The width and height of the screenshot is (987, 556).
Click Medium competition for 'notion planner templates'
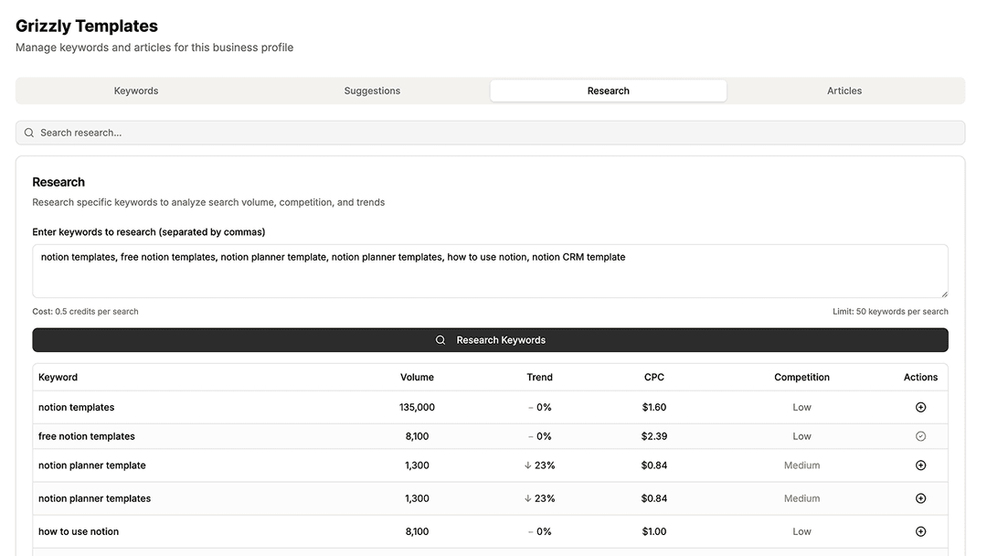(801, 498)
